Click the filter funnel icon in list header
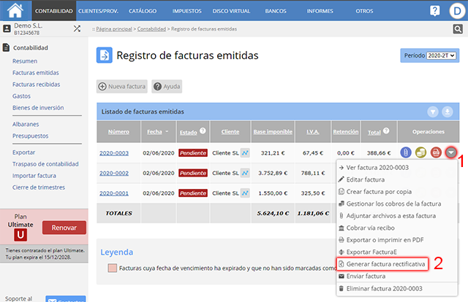 433,112
